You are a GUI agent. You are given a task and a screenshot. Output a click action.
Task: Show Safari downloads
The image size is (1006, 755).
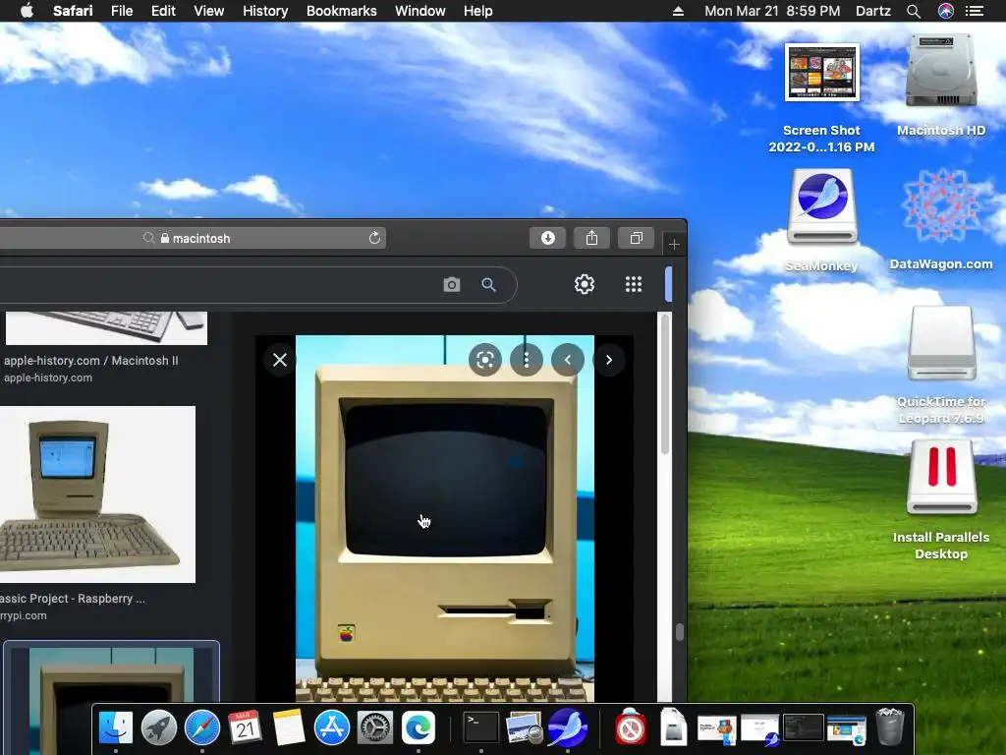(548, 238)
